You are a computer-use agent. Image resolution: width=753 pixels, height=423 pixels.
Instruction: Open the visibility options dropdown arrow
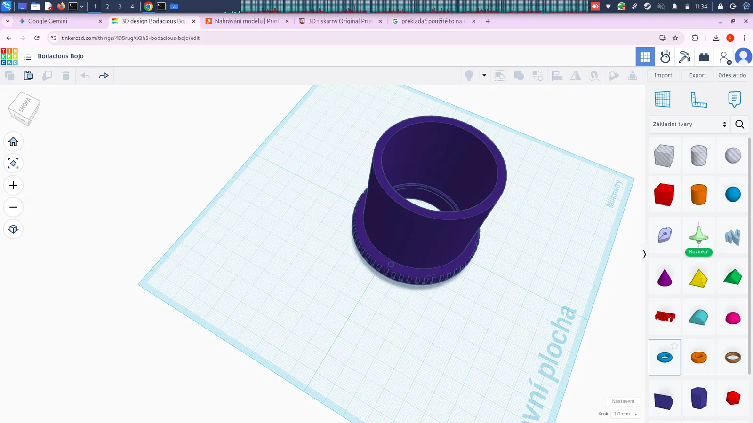[484, 76]
